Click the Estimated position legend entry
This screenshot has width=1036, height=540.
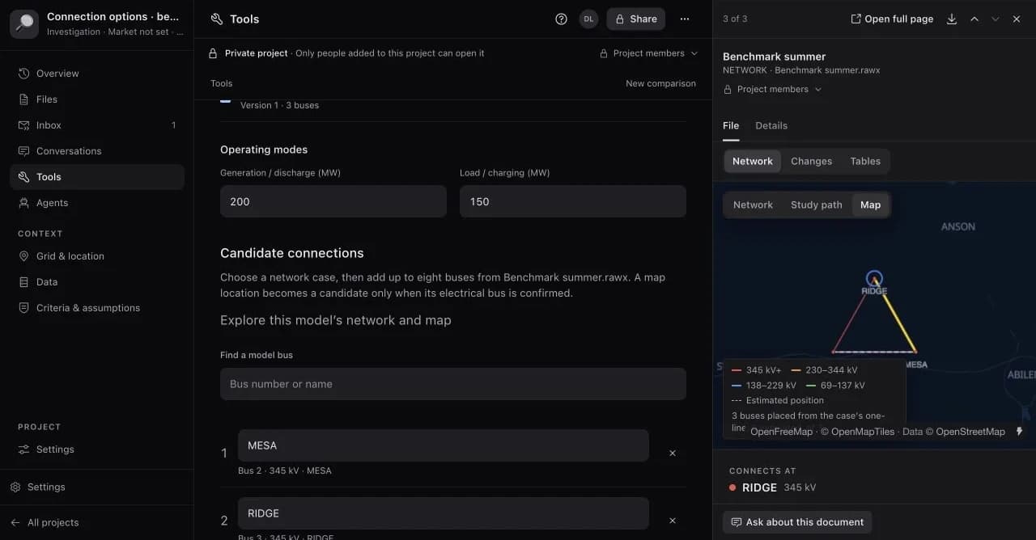[777, 401]
